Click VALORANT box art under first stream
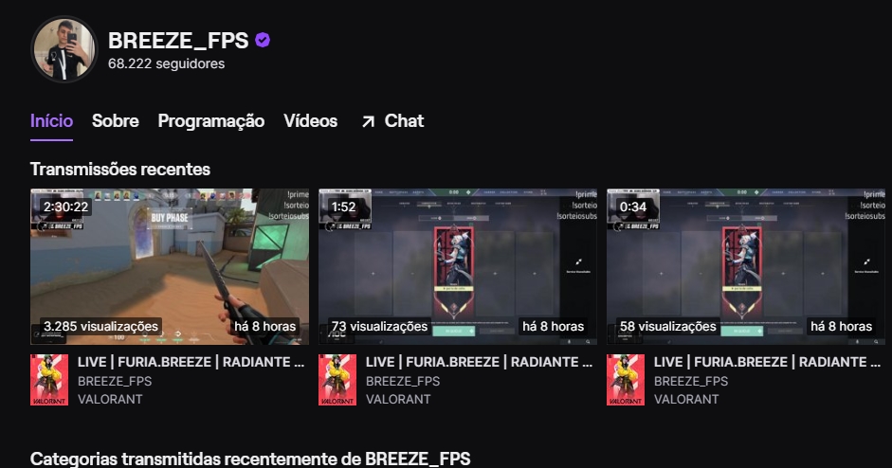 49,380
